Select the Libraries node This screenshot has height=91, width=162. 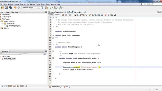pos(7,28)
